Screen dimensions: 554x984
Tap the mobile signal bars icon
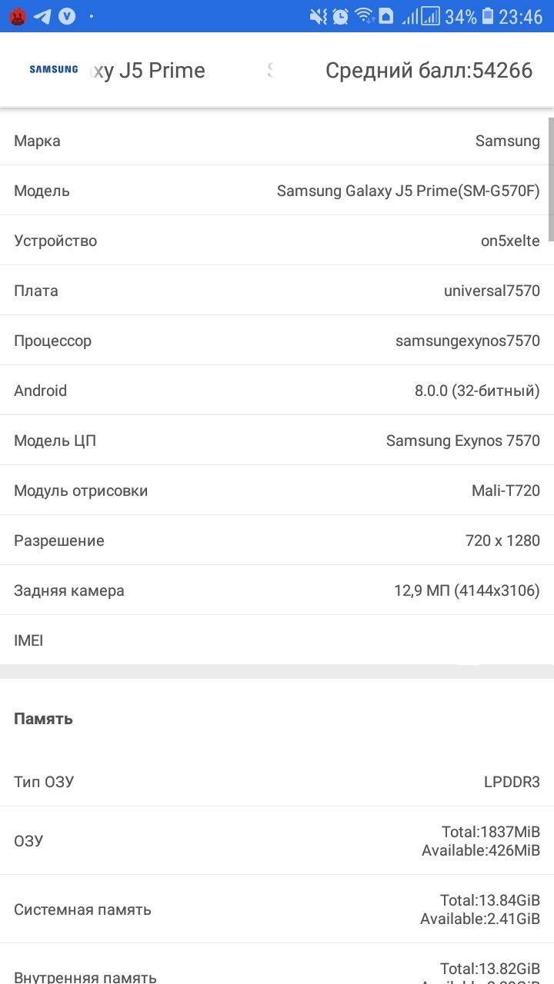tap(421, 16)
